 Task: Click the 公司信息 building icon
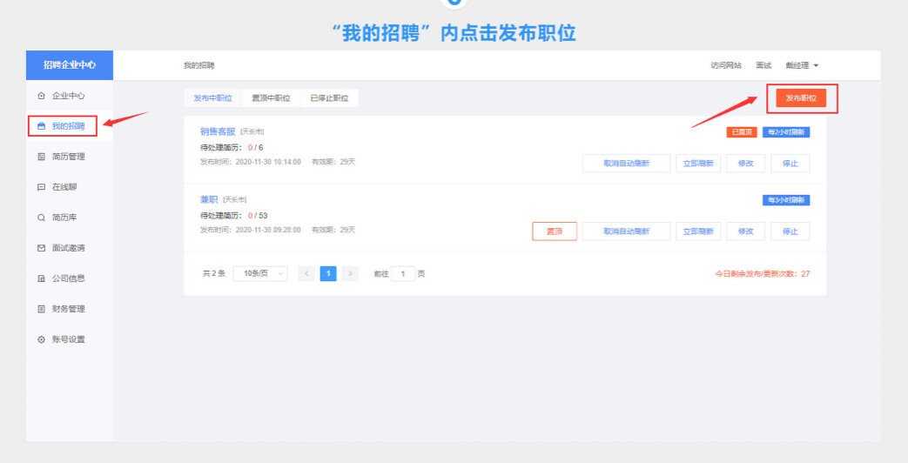tap(41, 278)
